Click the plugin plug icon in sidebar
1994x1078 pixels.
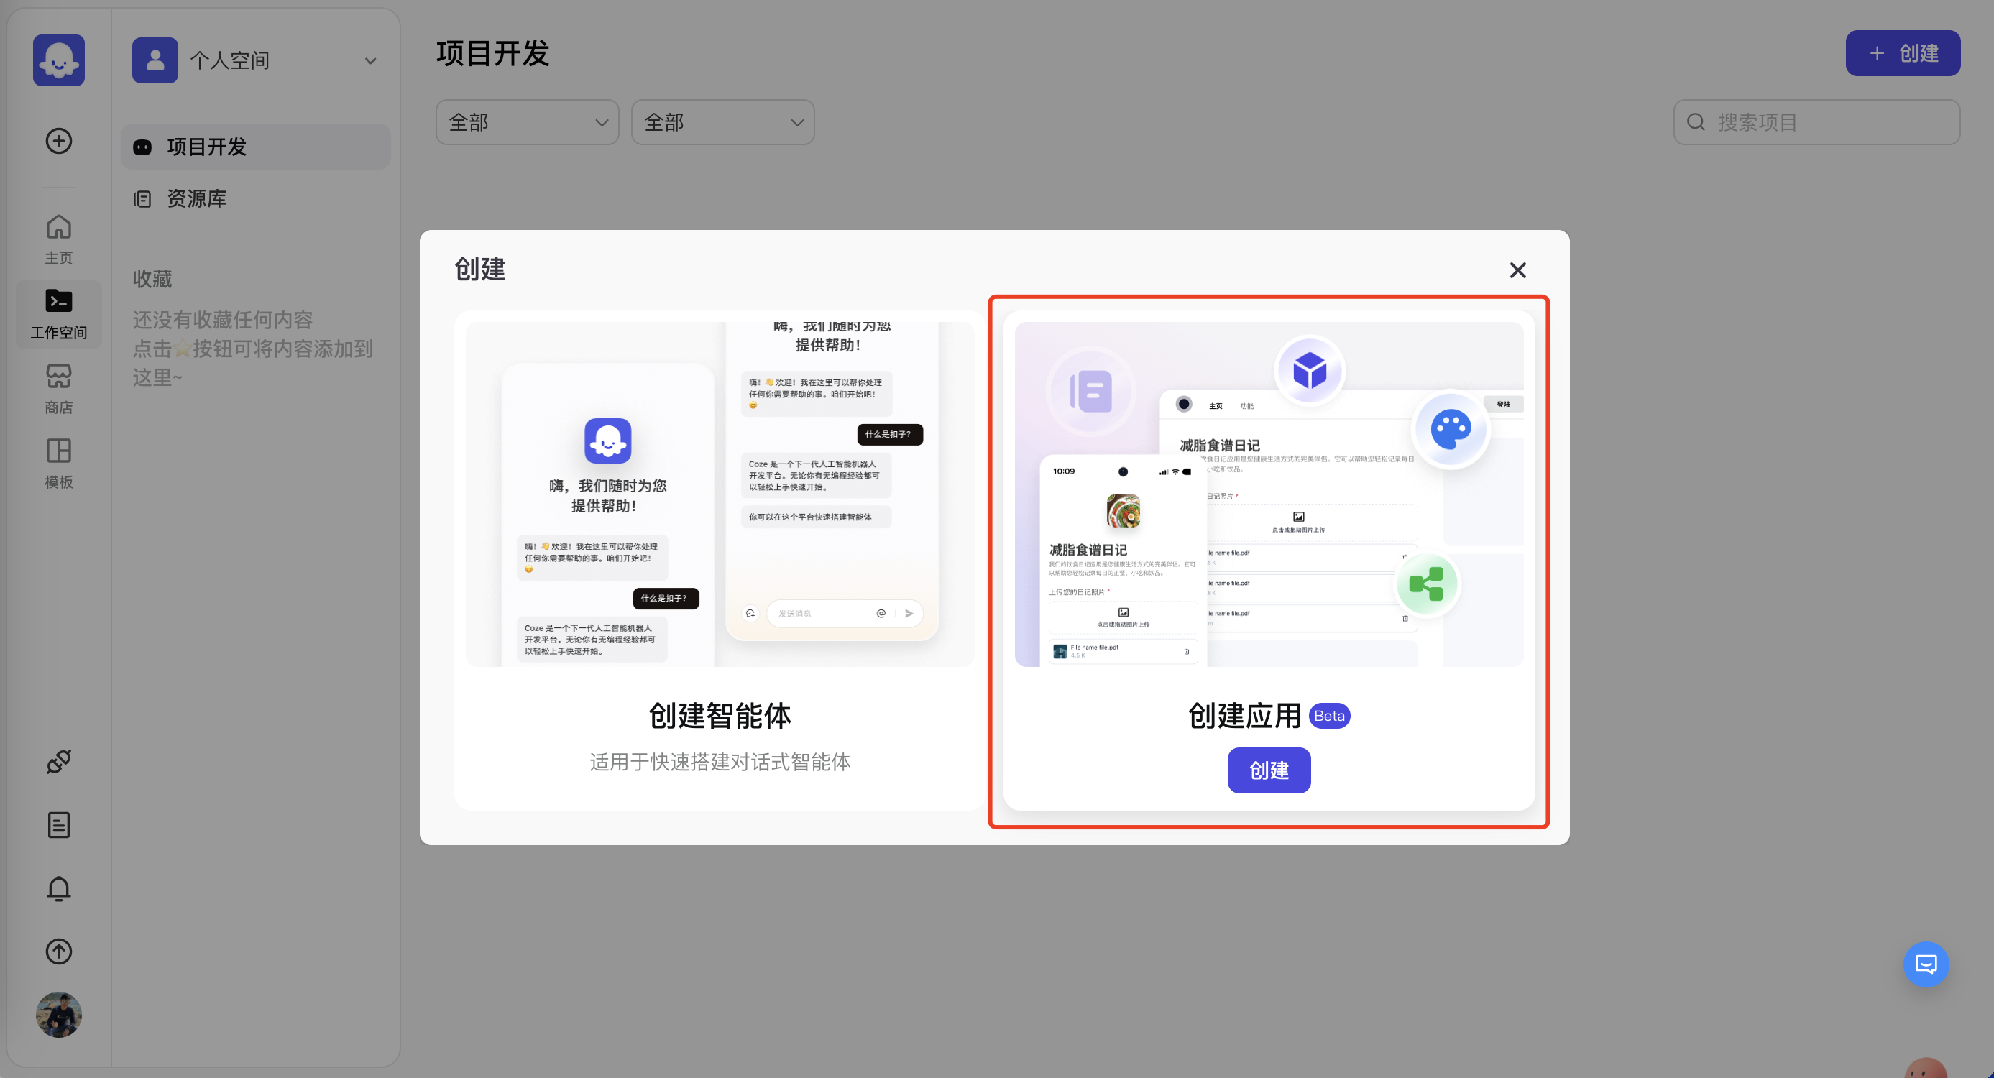(59, 762)
